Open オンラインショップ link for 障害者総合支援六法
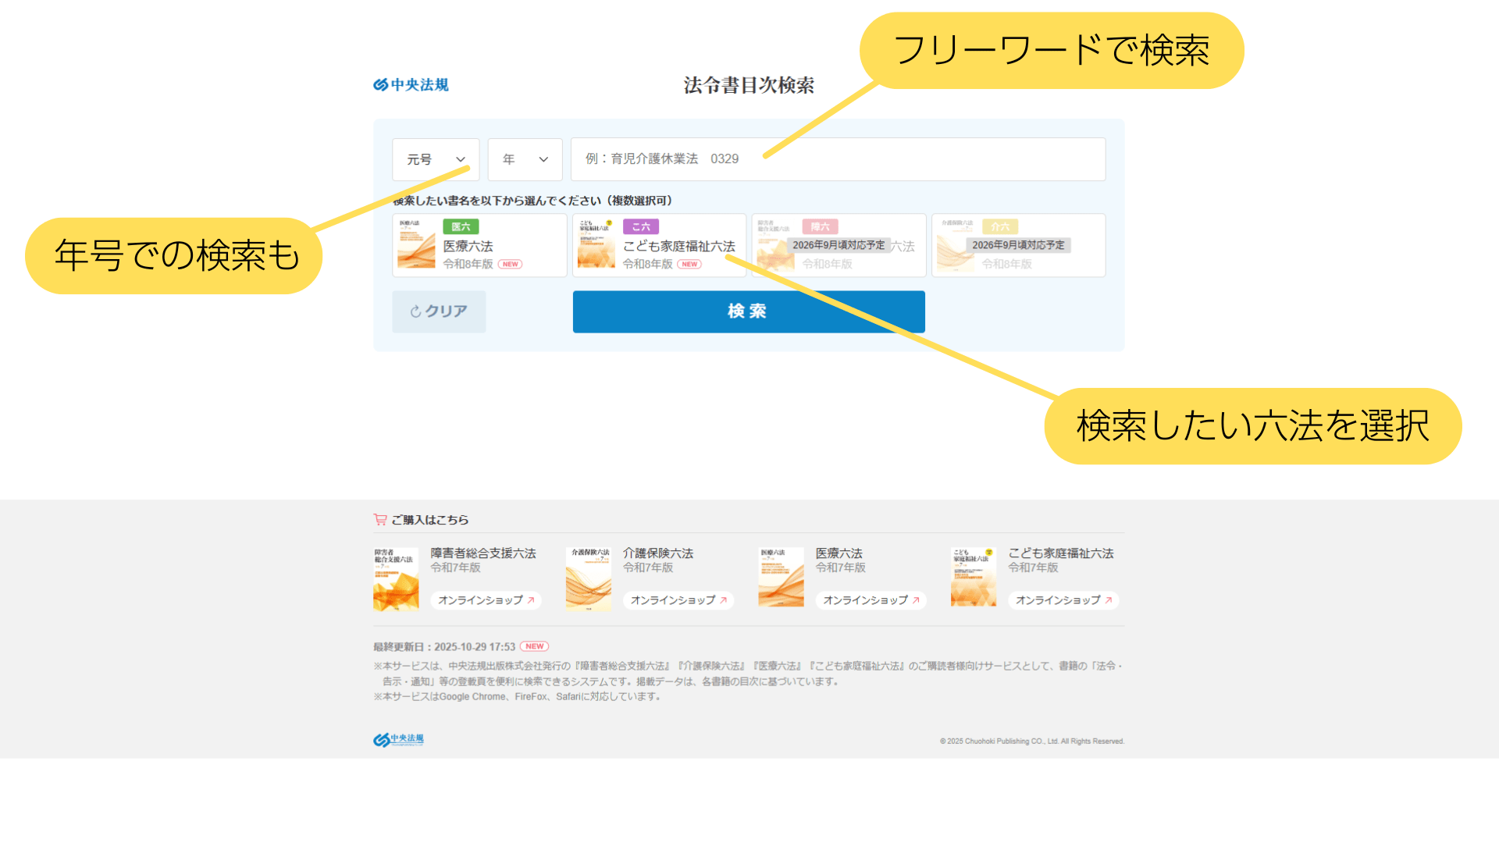 [x=486, y=599]
